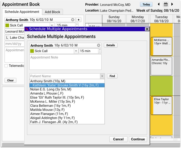This screenshot has width=181, height=148.
Task: Open the dialog Sick Call type dropdown
Action: click(76, 51)
